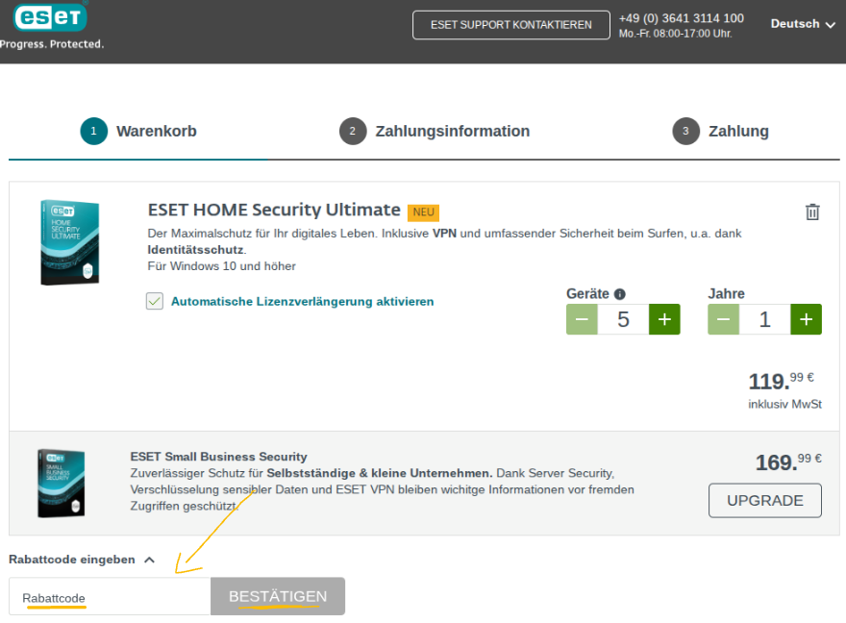The height and width of the screenshot is (623, 846).
Task: Decrease the number of Geräte
Action: point(582,319)
